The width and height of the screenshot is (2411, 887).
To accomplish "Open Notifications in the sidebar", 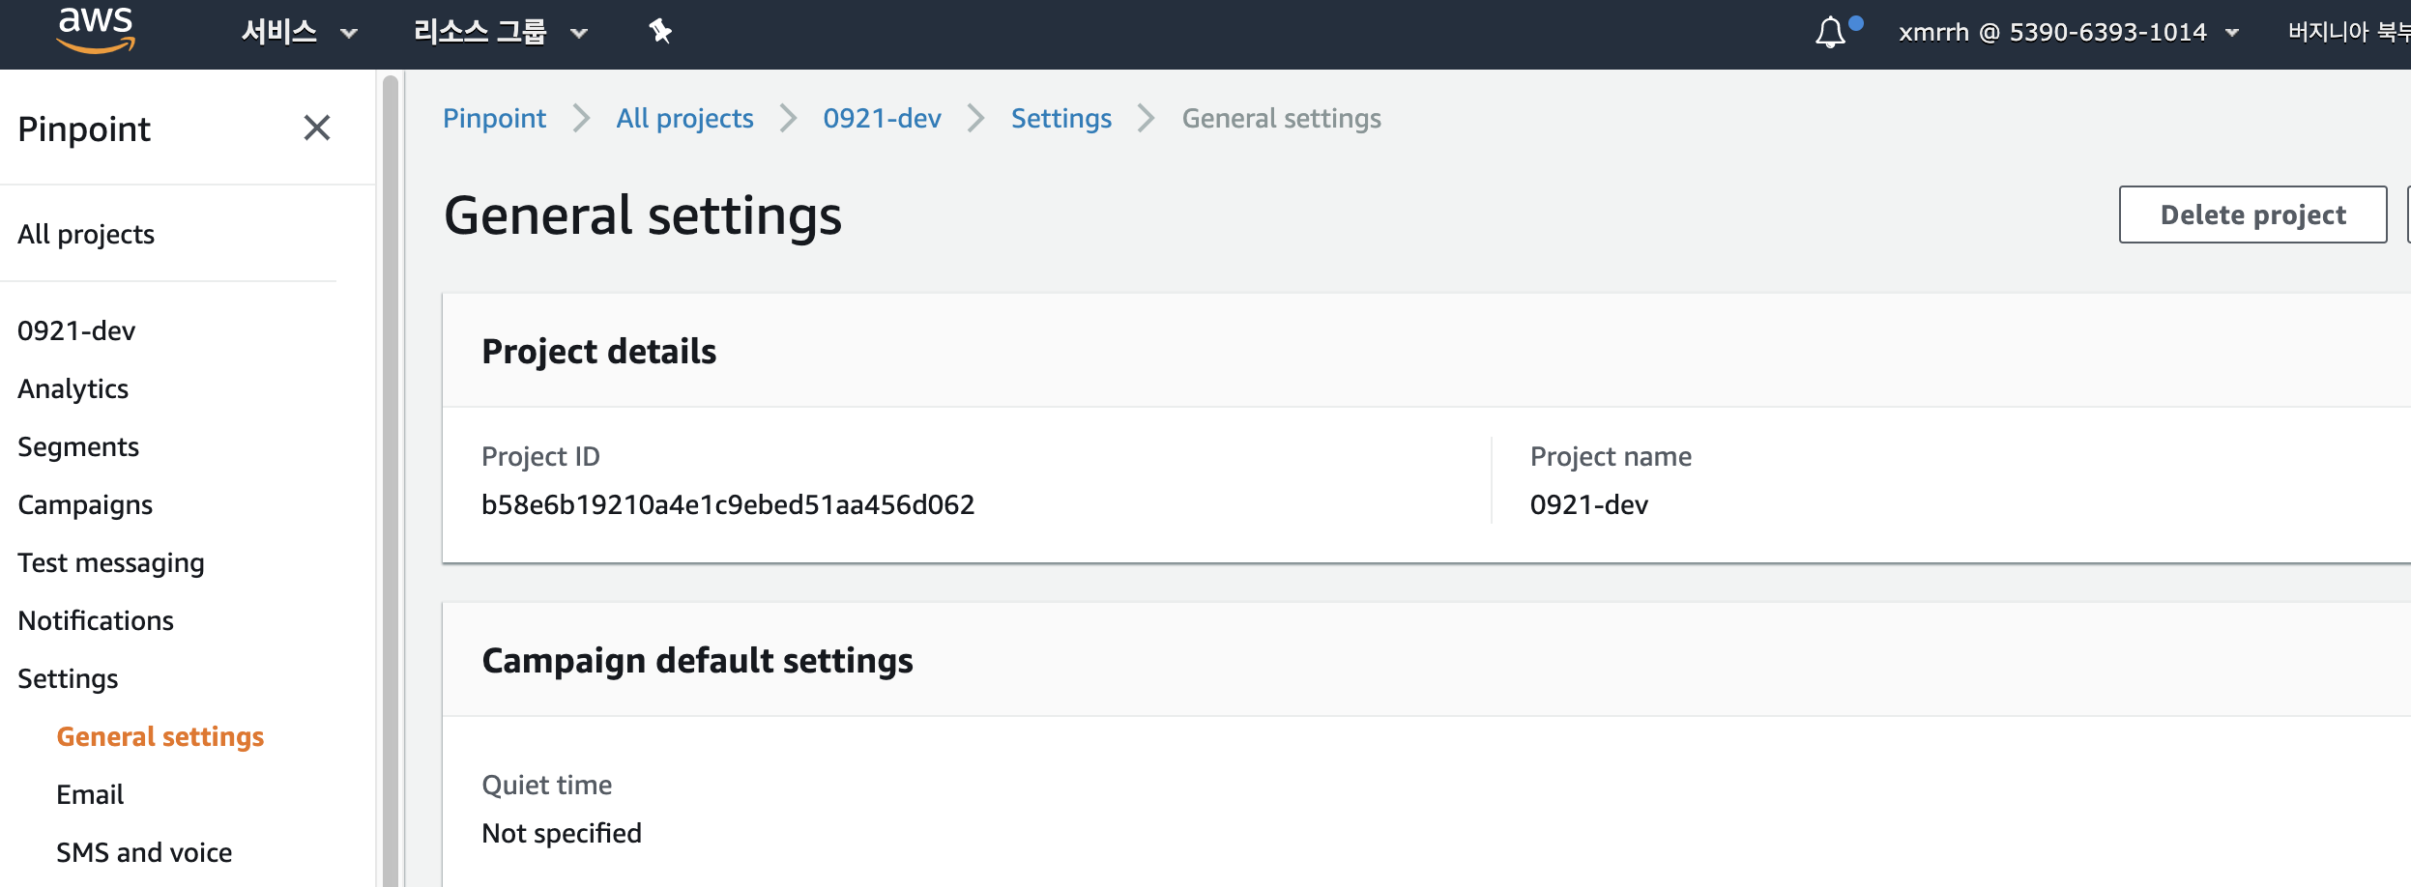I will pos(96,620).
